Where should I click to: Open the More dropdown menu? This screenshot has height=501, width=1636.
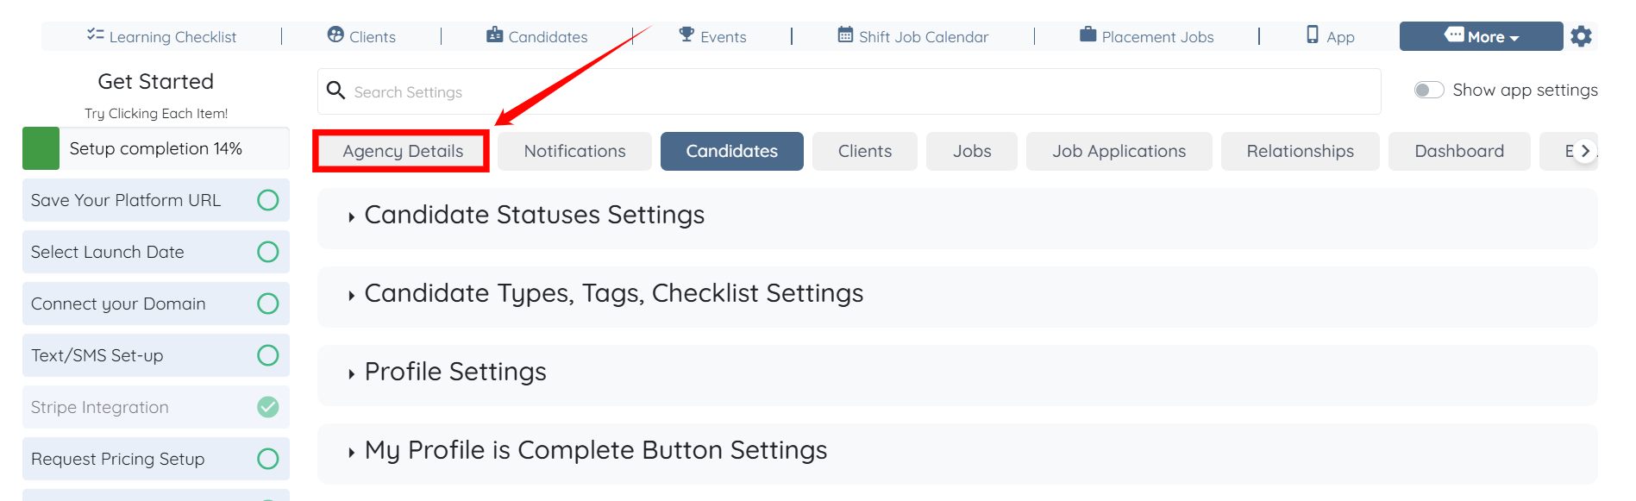click(x=1481, y=36)
